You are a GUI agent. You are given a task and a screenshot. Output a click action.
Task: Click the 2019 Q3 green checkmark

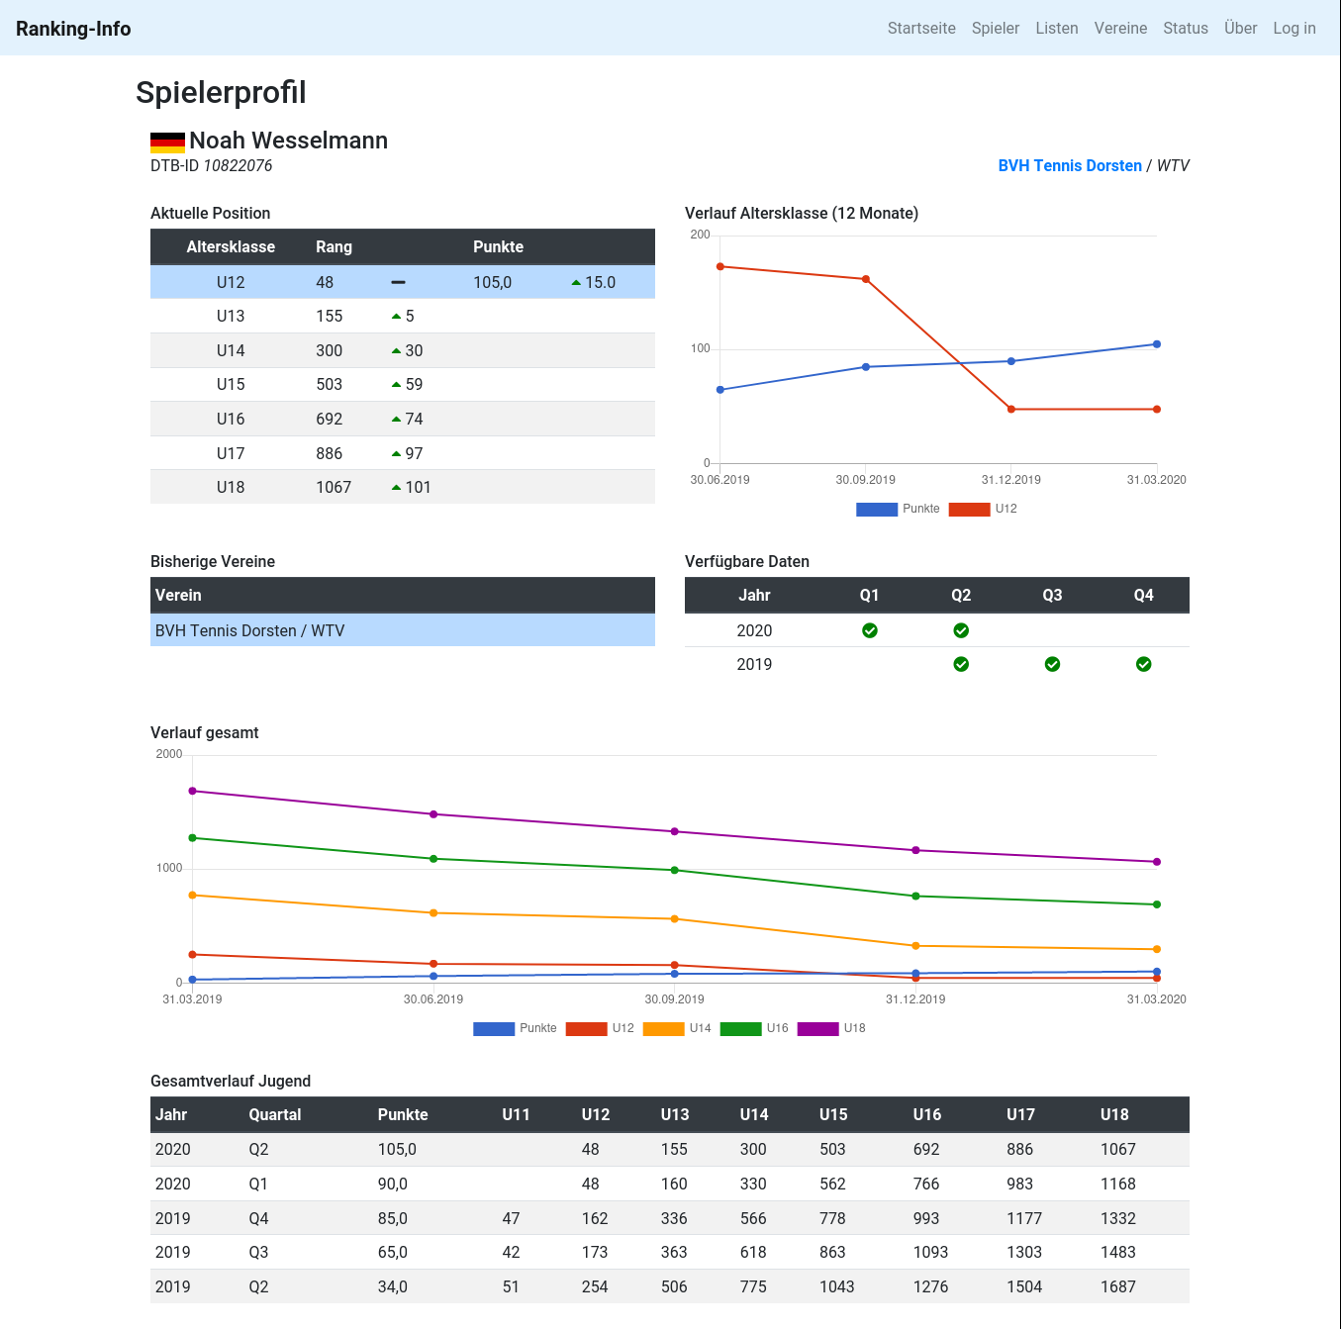1053,664
